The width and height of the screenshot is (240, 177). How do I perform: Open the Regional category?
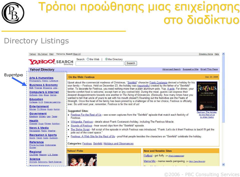(x=35, y=152)
